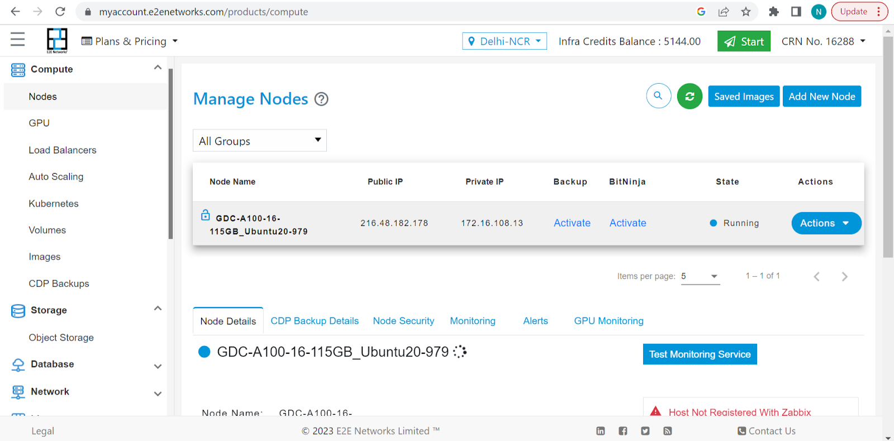
Task: Activate Backup for the node
Action: click(572, 223)
